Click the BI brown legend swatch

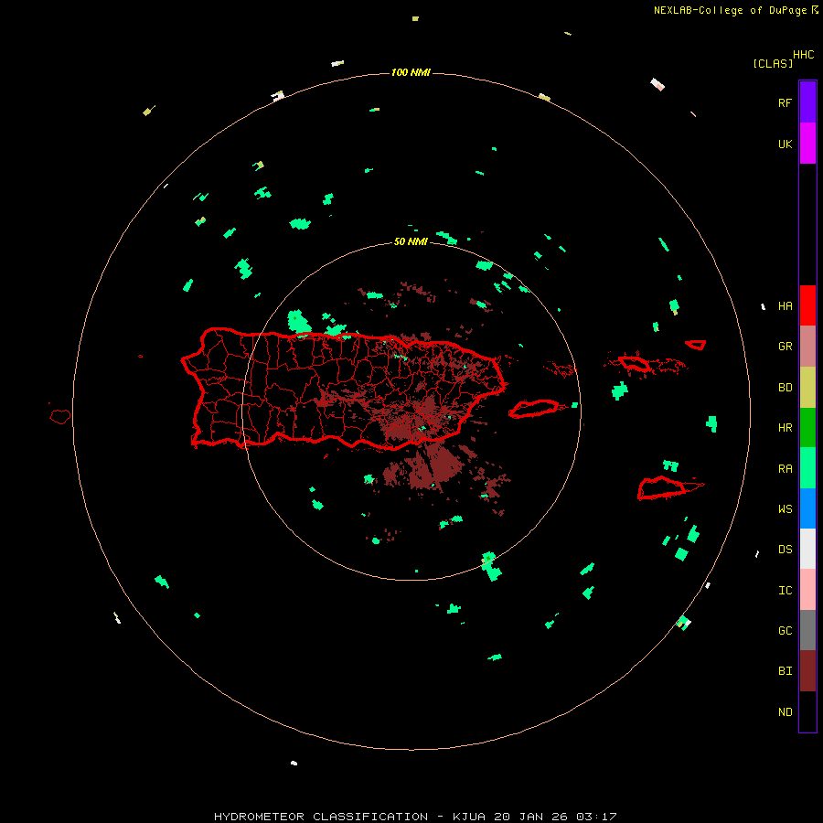807,671
